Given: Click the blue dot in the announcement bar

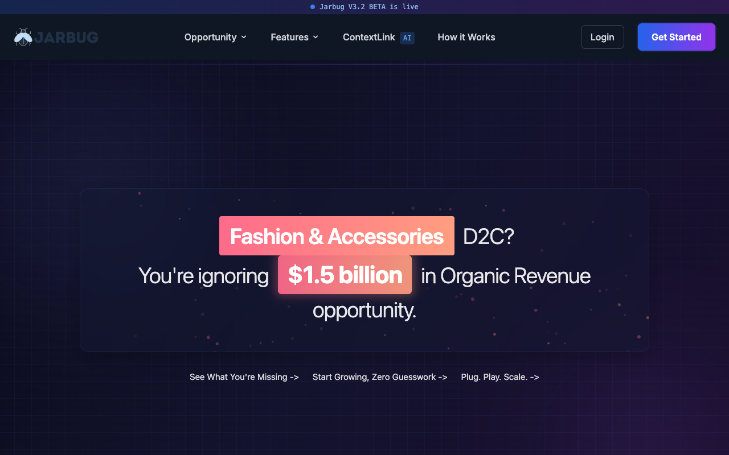Looking at the screenshot, I should (x=313, y=7).
